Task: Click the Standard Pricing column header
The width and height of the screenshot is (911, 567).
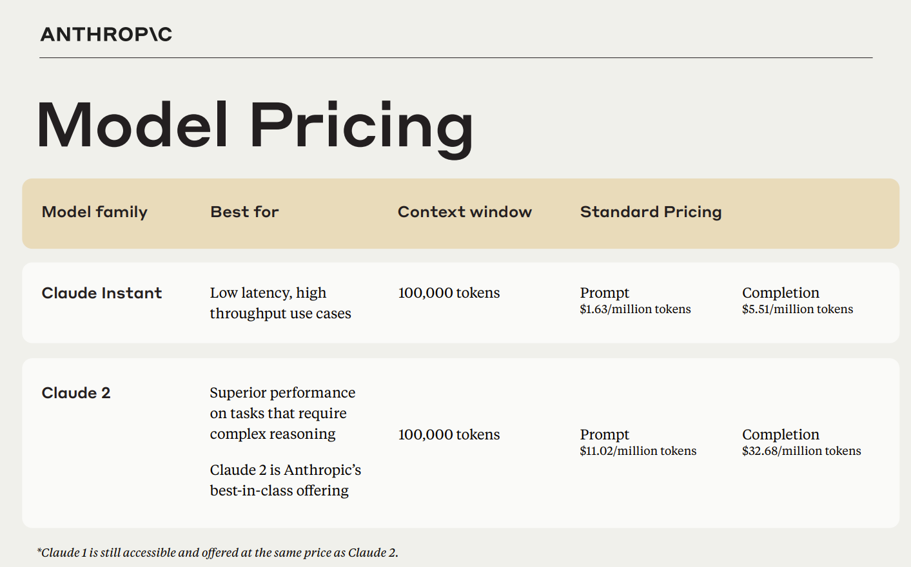Action: point(651,212)
